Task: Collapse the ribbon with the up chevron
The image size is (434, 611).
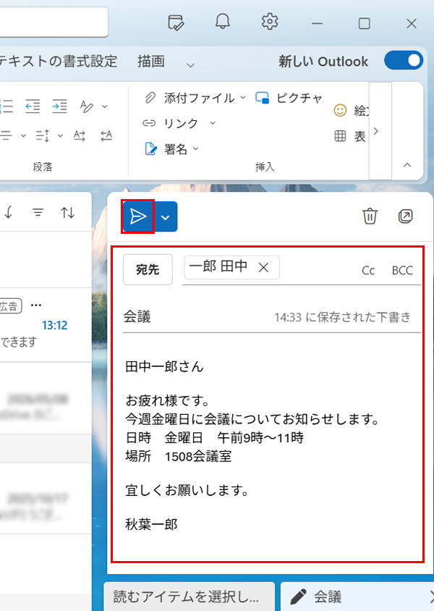Action: point(407,165)
